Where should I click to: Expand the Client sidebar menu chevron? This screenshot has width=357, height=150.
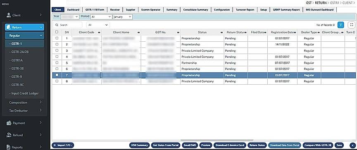41,15
